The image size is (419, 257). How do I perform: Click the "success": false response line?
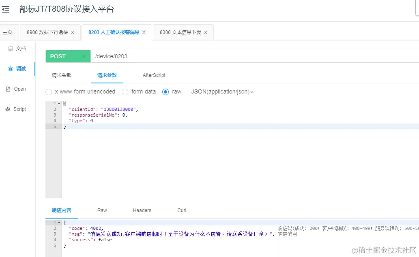[x=90, y=240]
